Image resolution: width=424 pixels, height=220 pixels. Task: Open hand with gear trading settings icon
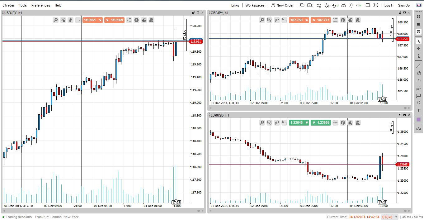(327, 5)
